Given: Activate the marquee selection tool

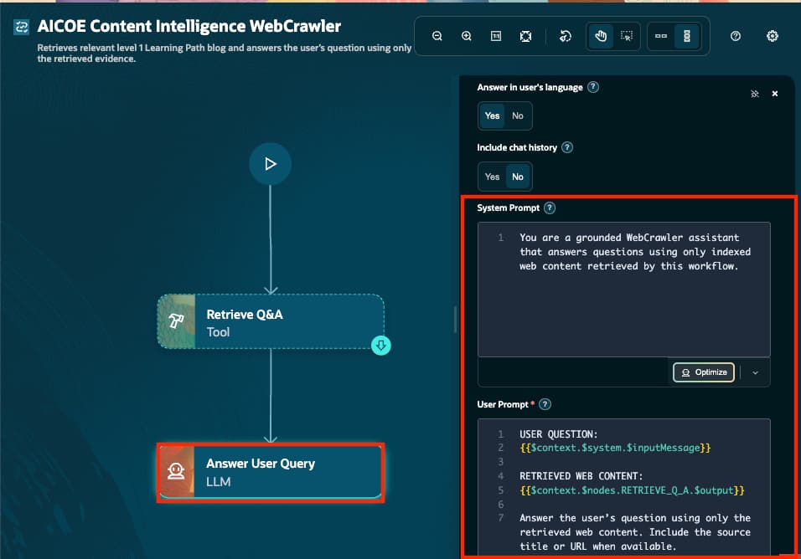Looking at the screenshot, I should point(626,36).
